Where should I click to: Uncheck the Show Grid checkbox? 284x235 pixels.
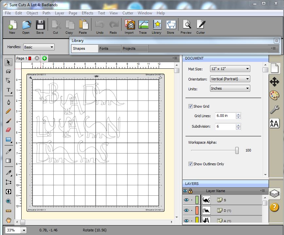(x=190, y=106)
